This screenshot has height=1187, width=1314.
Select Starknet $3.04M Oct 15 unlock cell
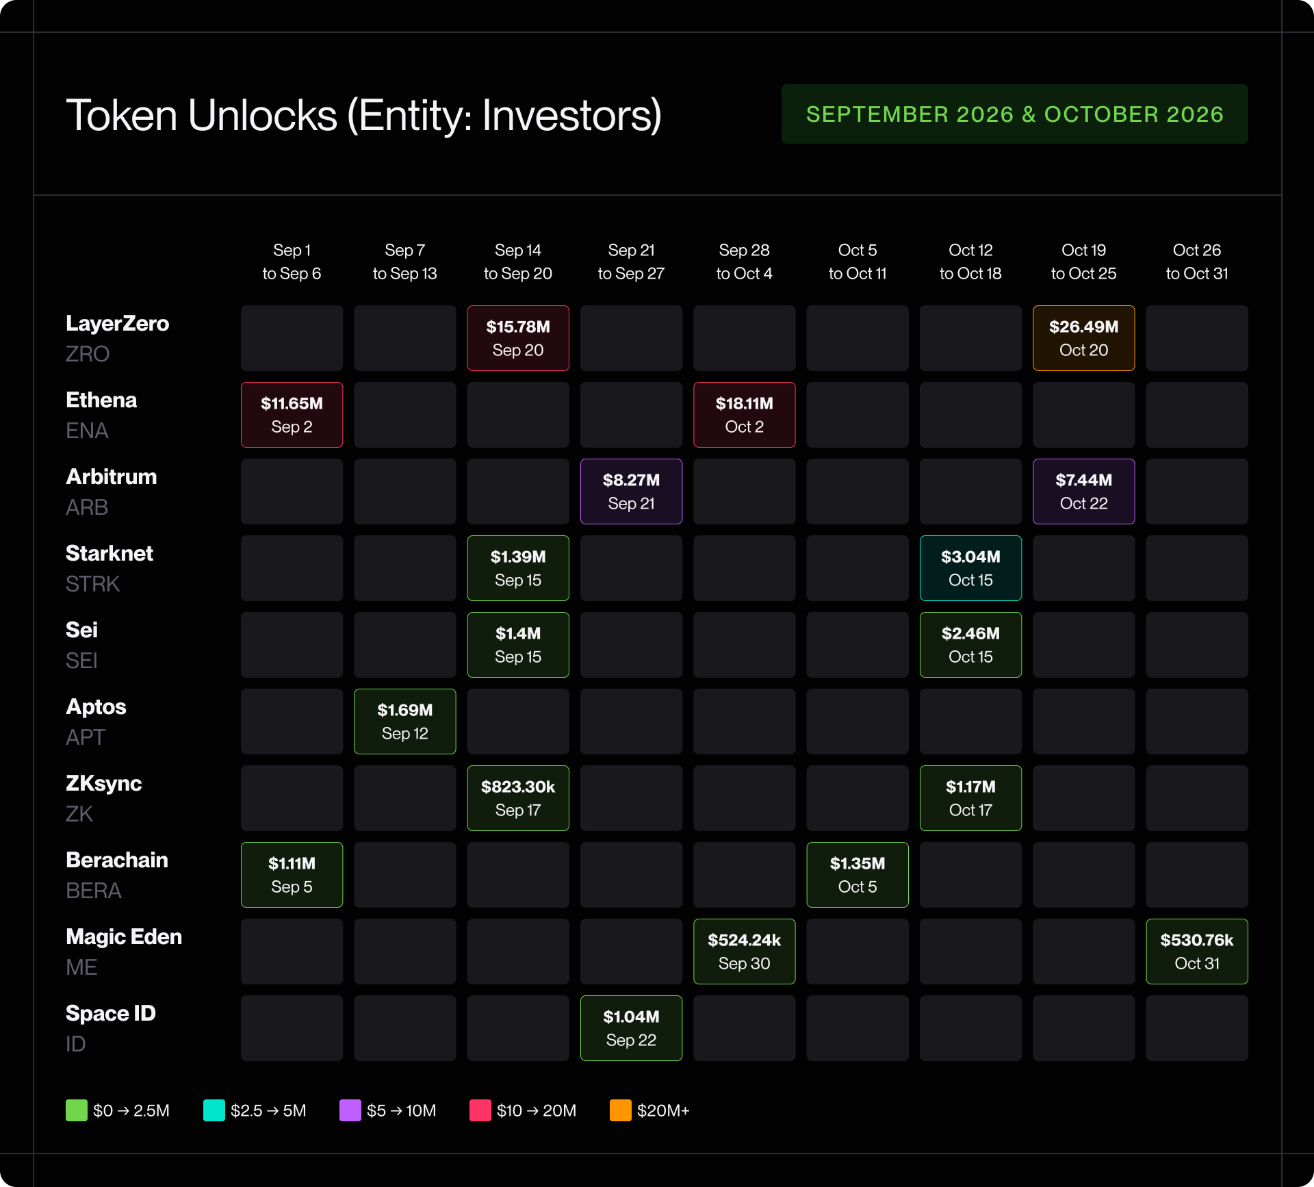pyautogui.click(x=970, y=568)
